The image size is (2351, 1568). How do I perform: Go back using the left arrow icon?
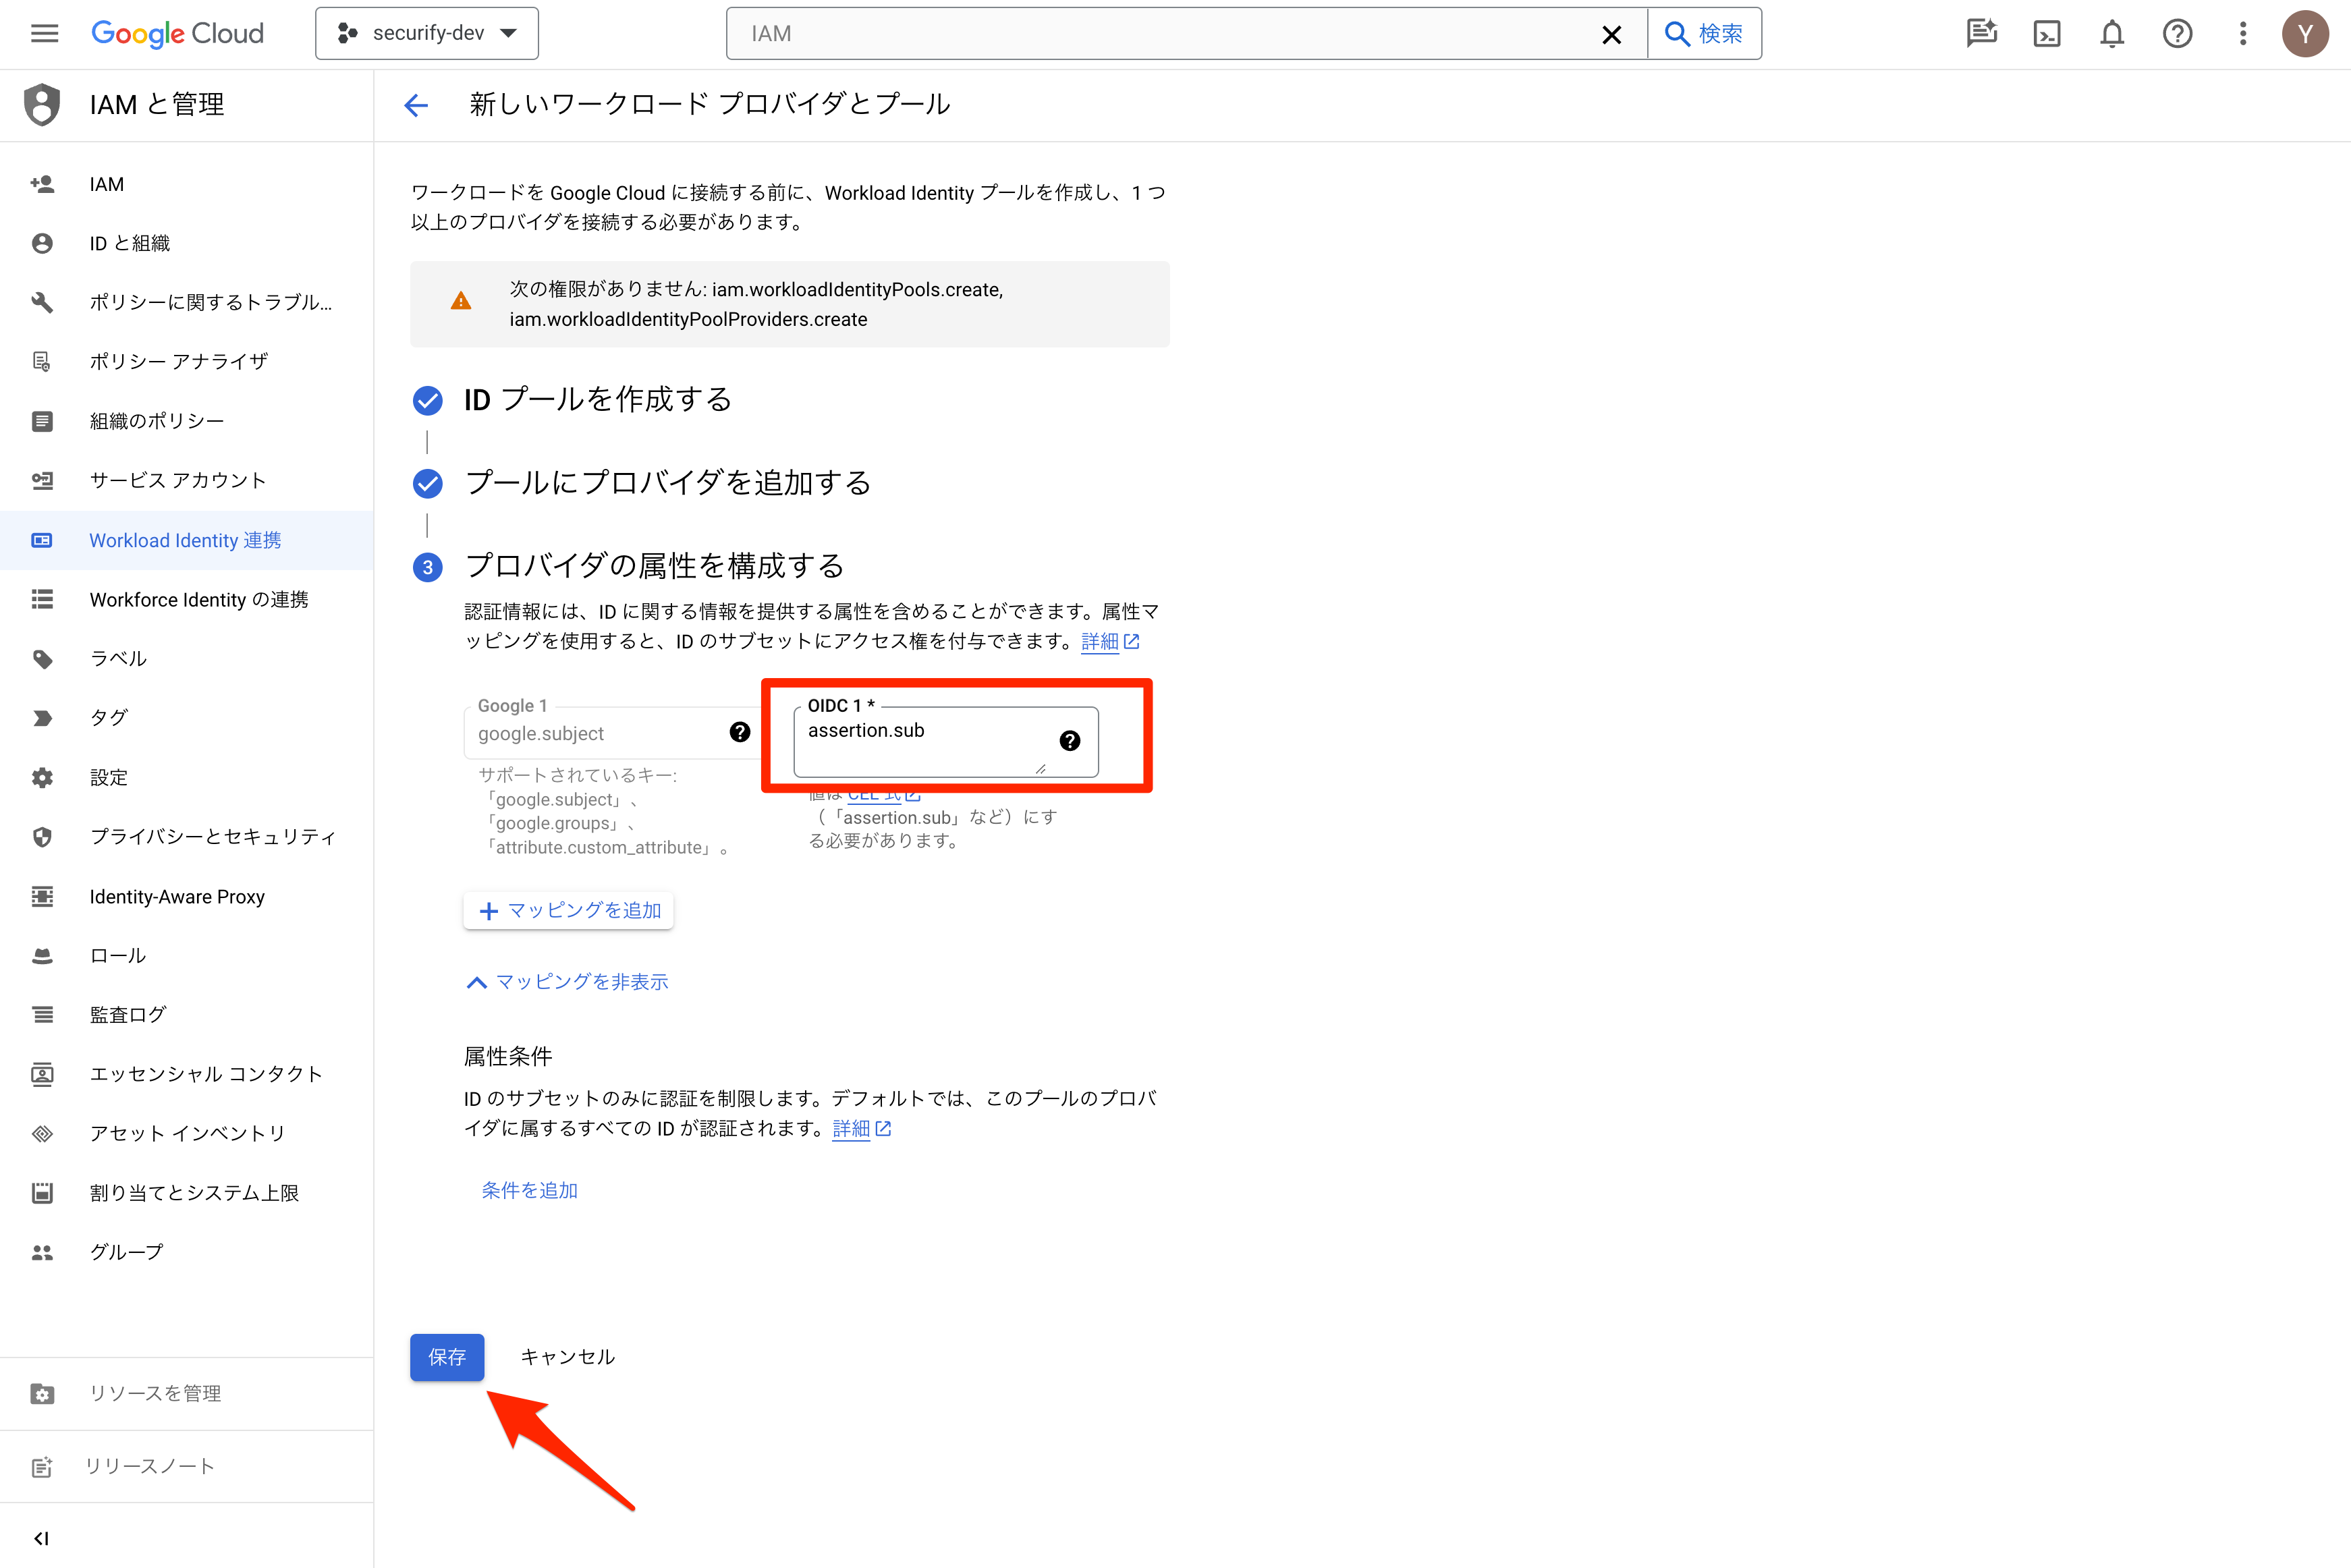pos(416,105)
